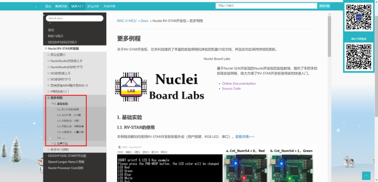Expand 开发板简介 in the sidebar
The image size is (378, 182).
[x=48, y=55]
